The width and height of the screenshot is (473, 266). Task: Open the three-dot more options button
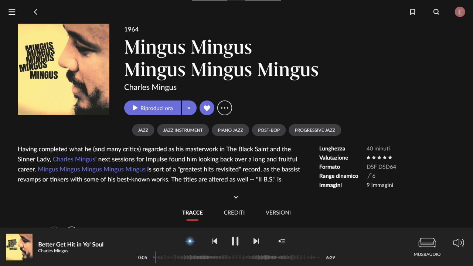click(225, 108)
